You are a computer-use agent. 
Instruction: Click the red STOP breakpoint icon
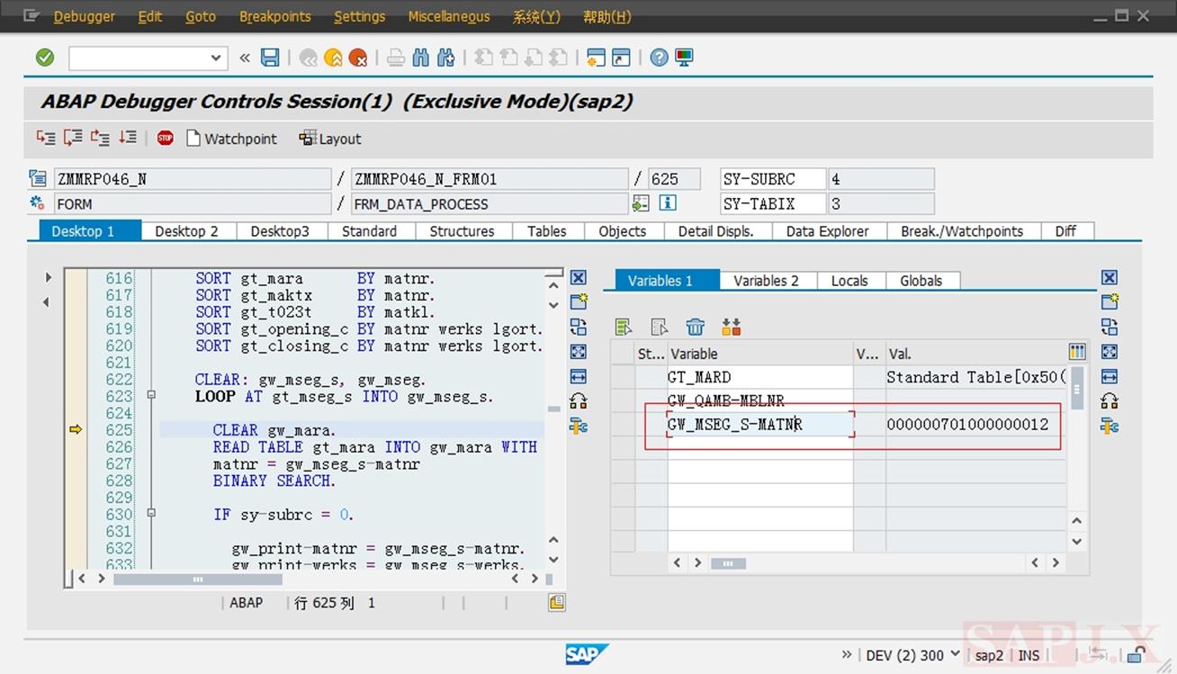point(165,138)
